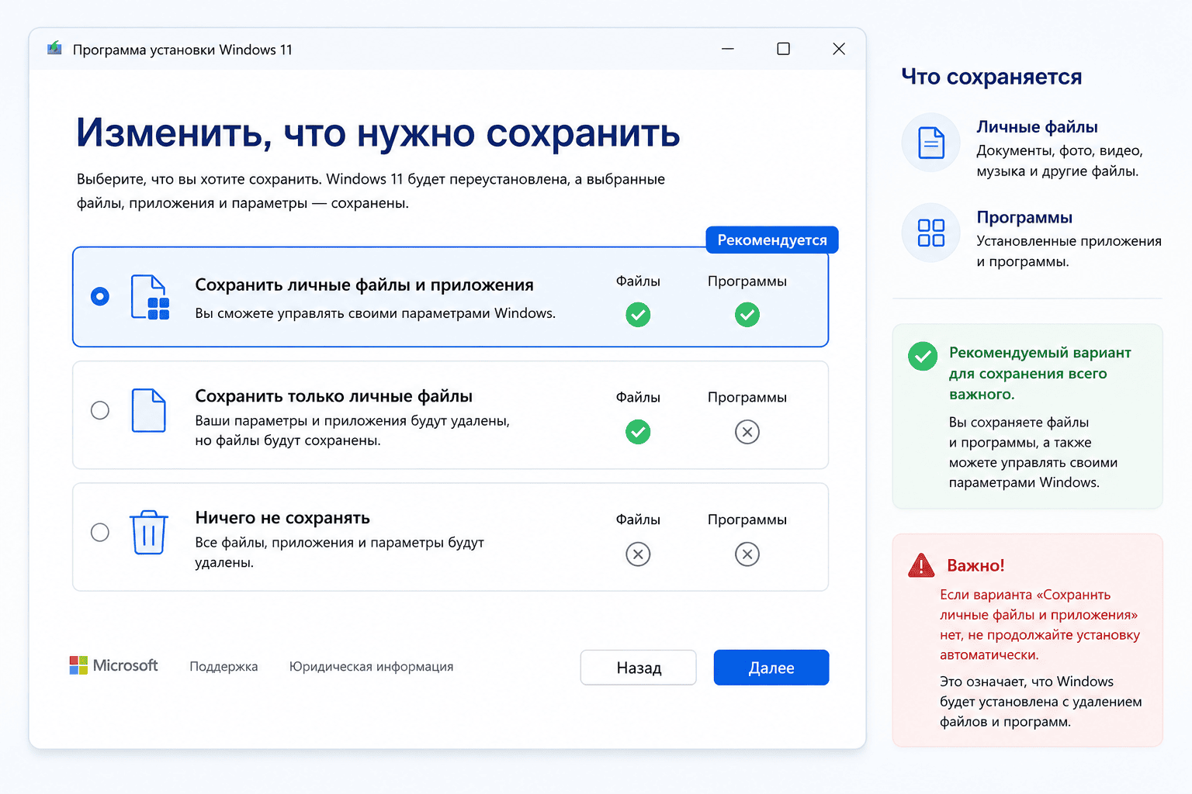This screenshot has height=794, width=1192.
Task: Click 'Ничего не сохранять' option title
Action: [x=282, y=518]
